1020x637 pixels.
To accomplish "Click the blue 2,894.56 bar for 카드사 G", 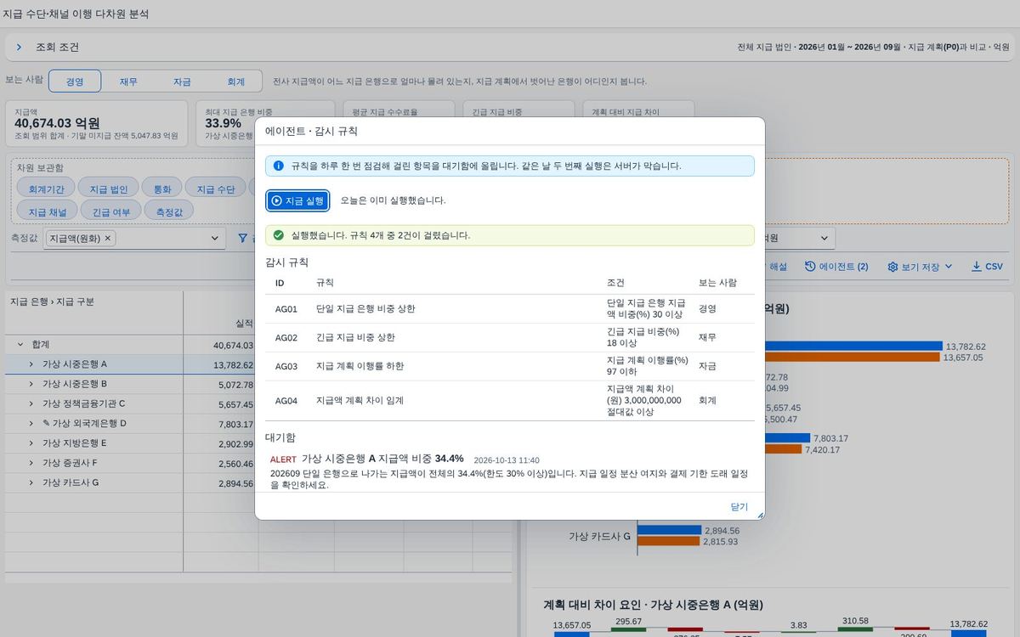I will click(669, 530).
